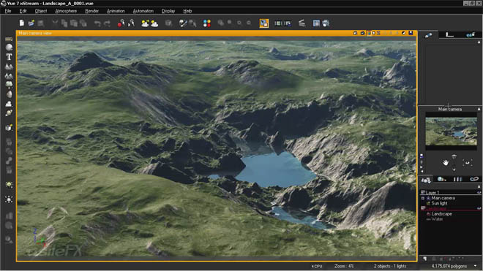Screen dimensions: 483x271
Task: Click the Render camera icon in toolbar
Action: (326, 23)
